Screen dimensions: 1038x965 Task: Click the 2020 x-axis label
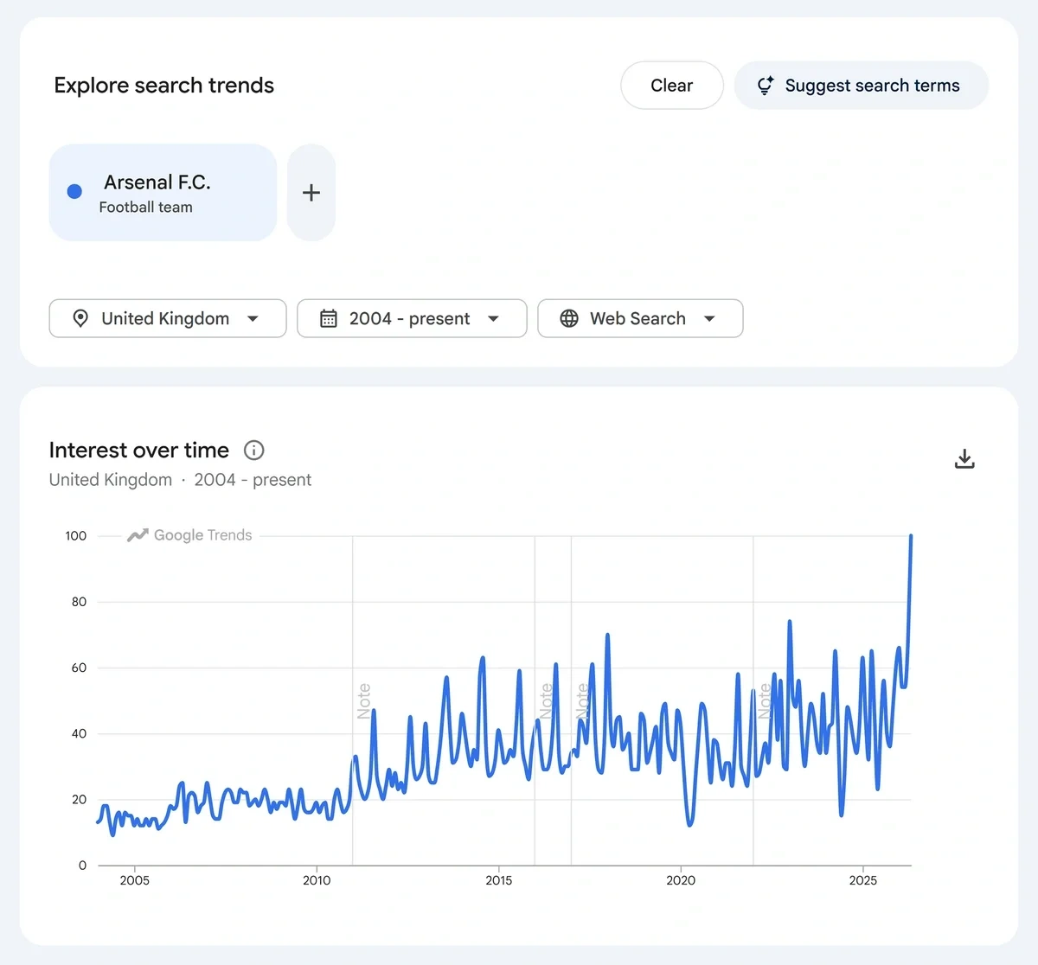click(x=681, y=880)
